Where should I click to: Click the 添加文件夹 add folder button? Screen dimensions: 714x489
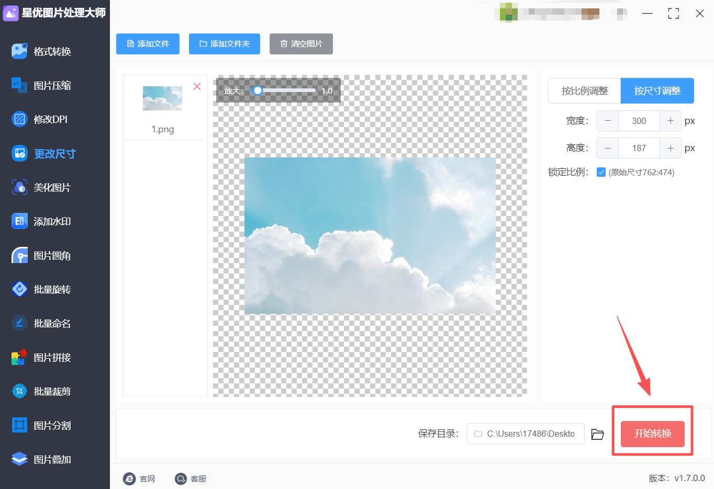coord(225,44)
